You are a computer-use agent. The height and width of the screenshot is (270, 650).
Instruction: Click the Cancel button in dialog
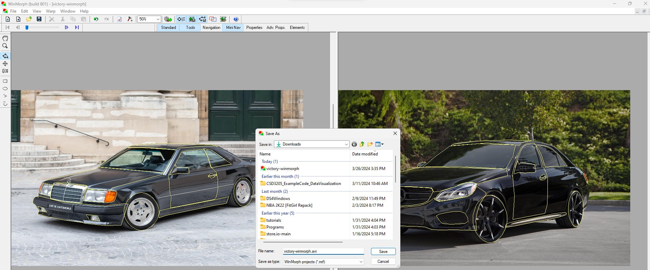point(383,261)
